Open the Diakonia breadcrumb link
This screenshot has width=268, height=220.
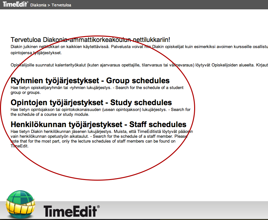tap(38, 5)
